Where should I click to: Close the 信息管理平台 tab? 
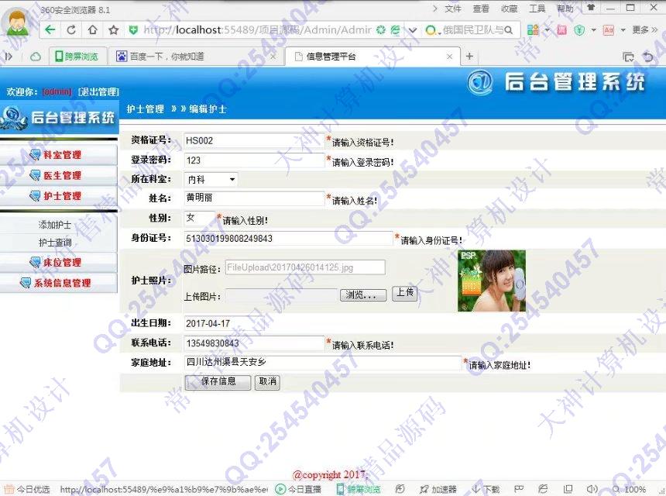point(449,56)
